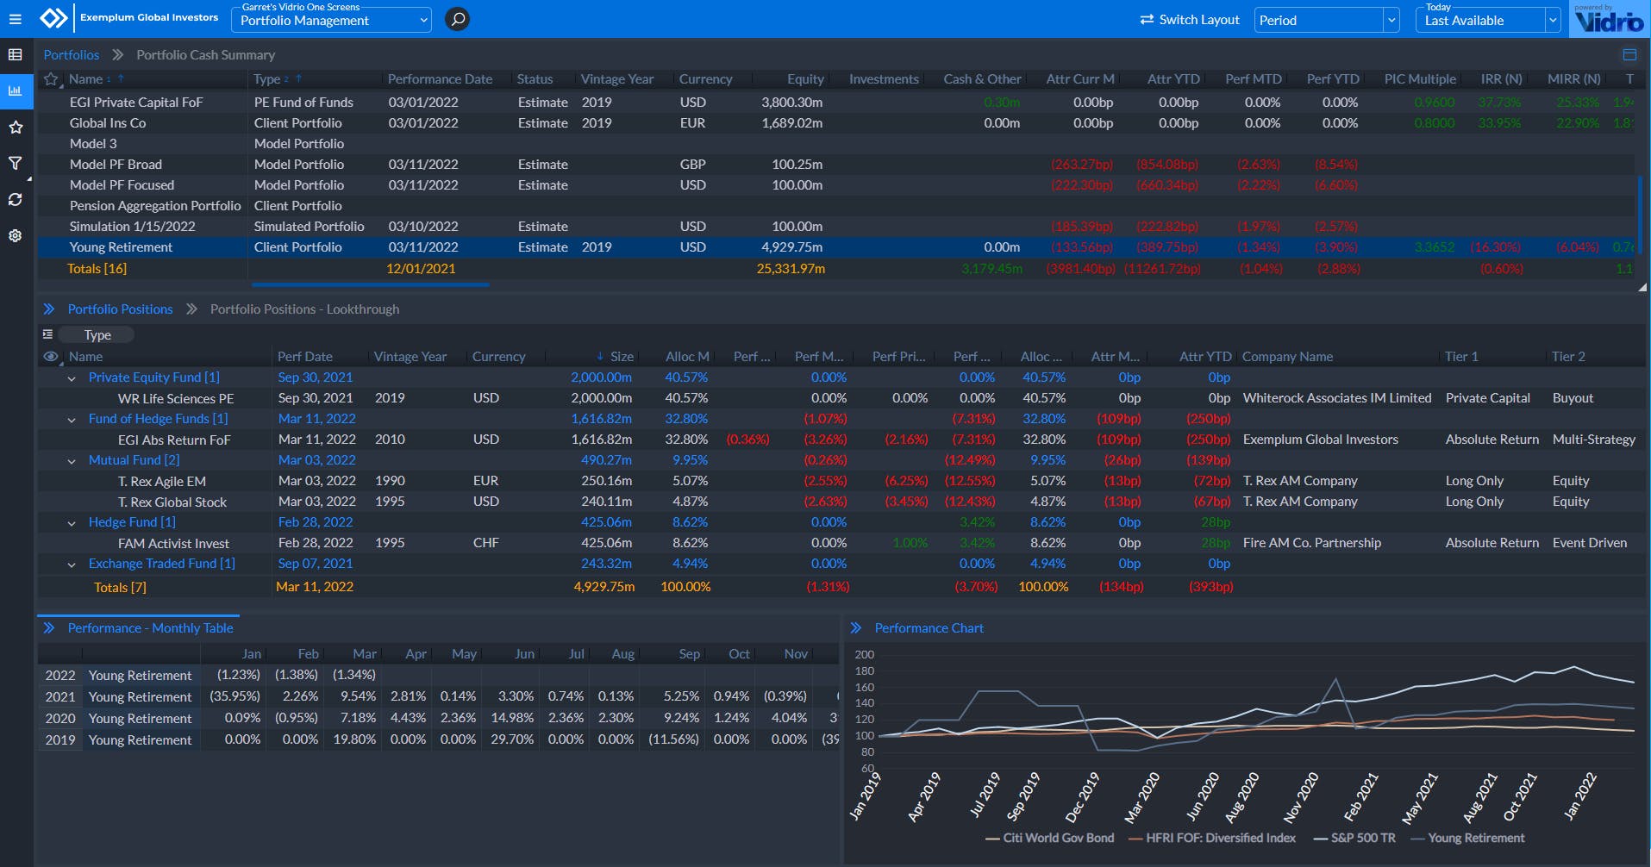The width and height of the screenshot is (1651, 867).
Task: Open settings gear in left sidebar
Action: (15, 235)
